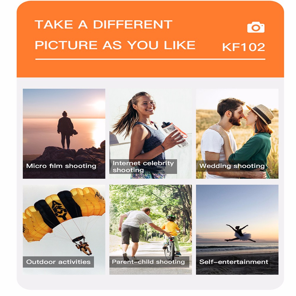The height and width of the screenshot is (296, 296).
Task: Click the Self-entertainment caption label
Action: coord(234,262)
